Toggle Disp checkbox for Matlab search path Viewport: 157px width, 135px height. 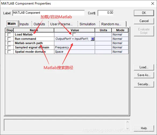9,43
